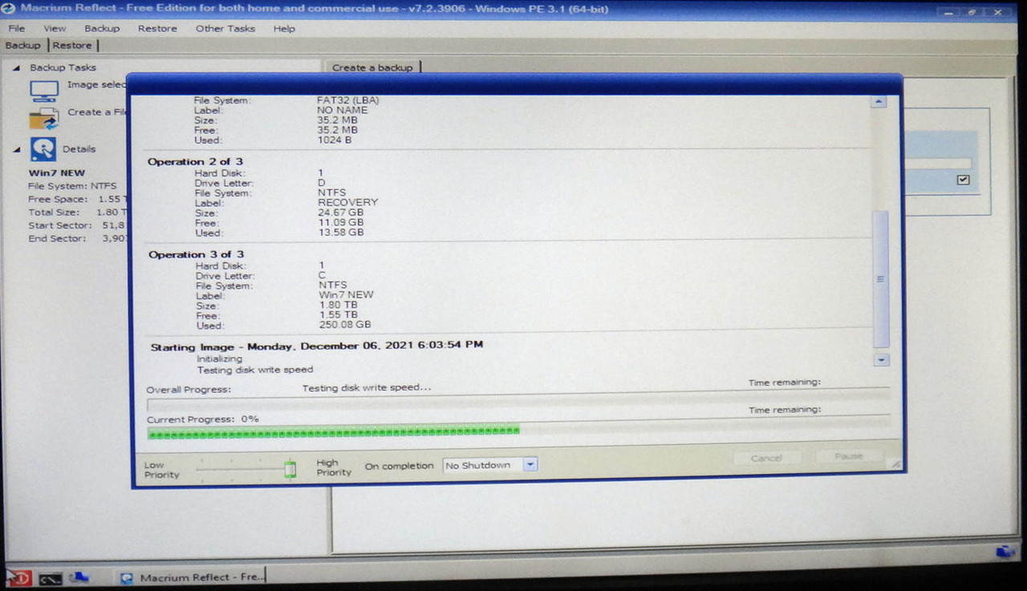
Task: Collapse the Backup Tasks section
Action: [16, 68]
